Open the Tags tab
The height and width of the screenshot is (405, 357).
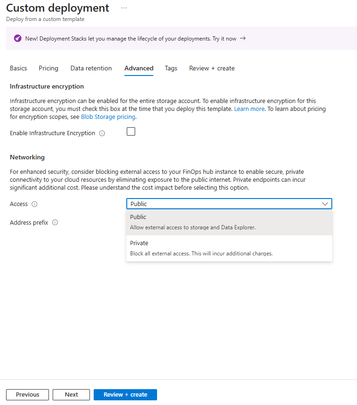pyautogui.click(x=171, y=68)
